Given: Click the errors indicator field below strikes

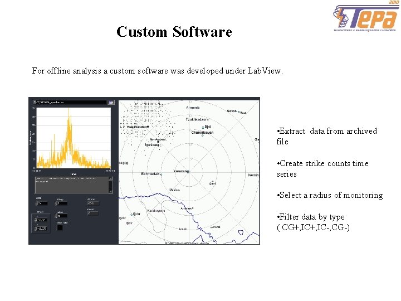Looking at the screenshot, I should 92,213.
